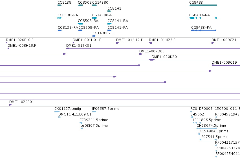
Task: Select the CG8483-RA transcript feature
Action: 203,18
